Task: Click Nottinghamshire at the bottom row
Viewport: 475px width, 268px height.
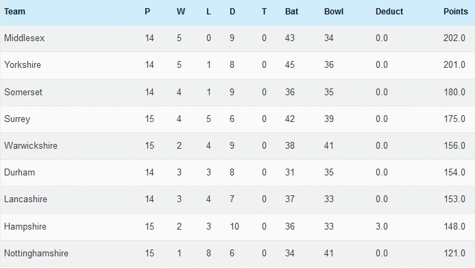Action: (x=36, y=253)
